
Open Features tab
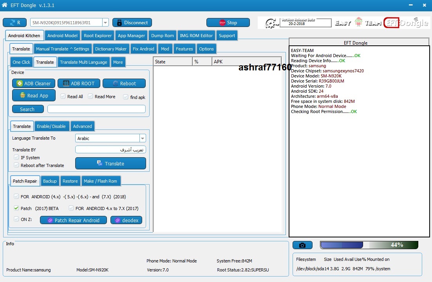click(x=184, y=49)
